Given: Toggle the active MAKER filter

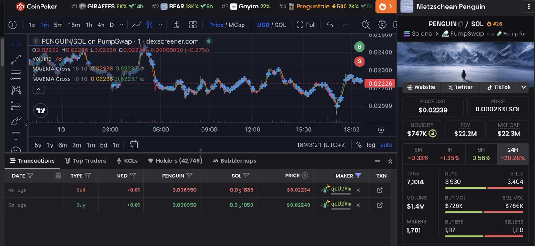Looking at the screenshot, I should tap(358, 176).
